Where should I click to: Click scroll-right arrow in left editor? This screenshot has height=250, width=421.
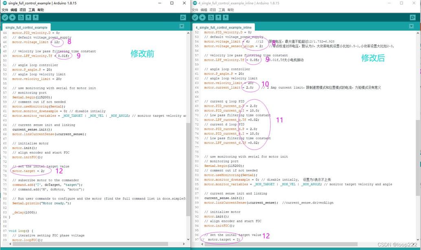[x=184, y=244]
